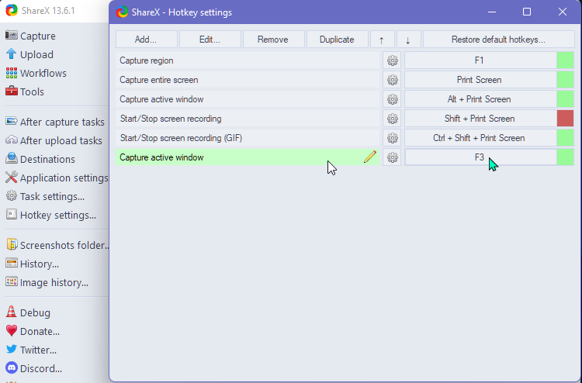Click the Add... hotkey button
Viewport: 582px width, 383px height.
146,40
